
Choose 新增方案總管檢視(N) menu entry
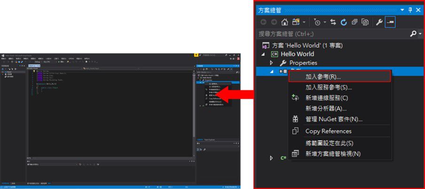tap(339, 154)
